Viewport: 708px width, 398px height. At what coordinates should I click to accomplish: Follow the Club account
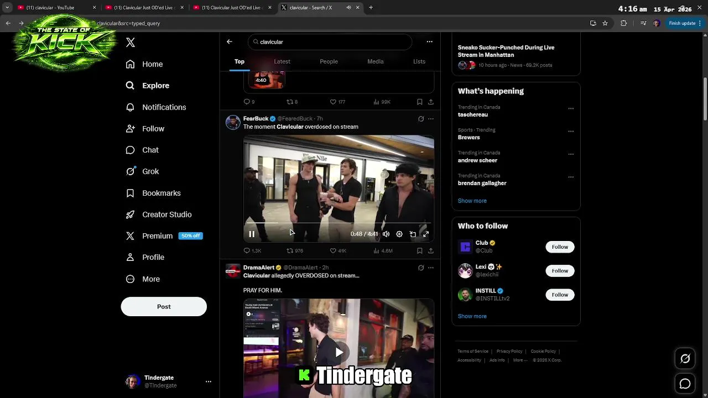coord(560,247)
